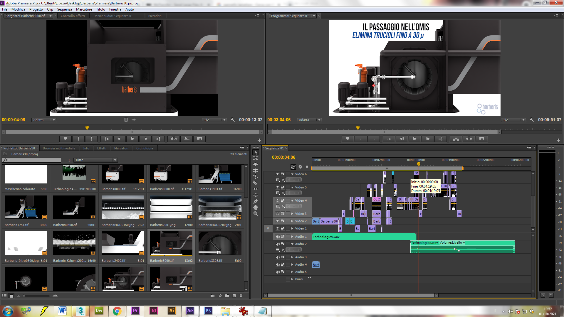
Task: Open Source monitor Adatta zoom dropdown
Action: pos(44,120)
